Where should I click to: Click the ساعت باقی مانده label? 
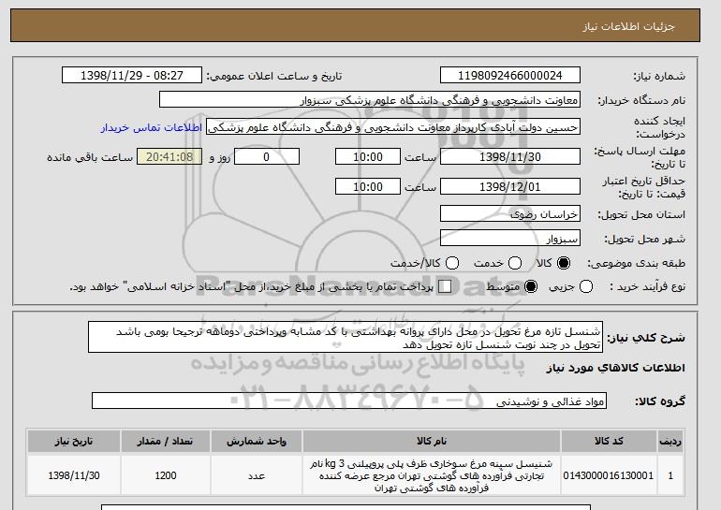coord(90,157)
